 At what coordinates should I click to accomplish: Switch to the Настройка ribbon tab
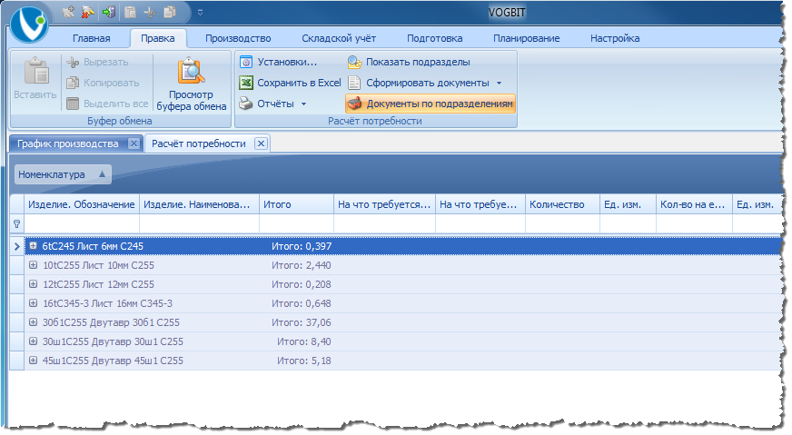click(615, 38)
